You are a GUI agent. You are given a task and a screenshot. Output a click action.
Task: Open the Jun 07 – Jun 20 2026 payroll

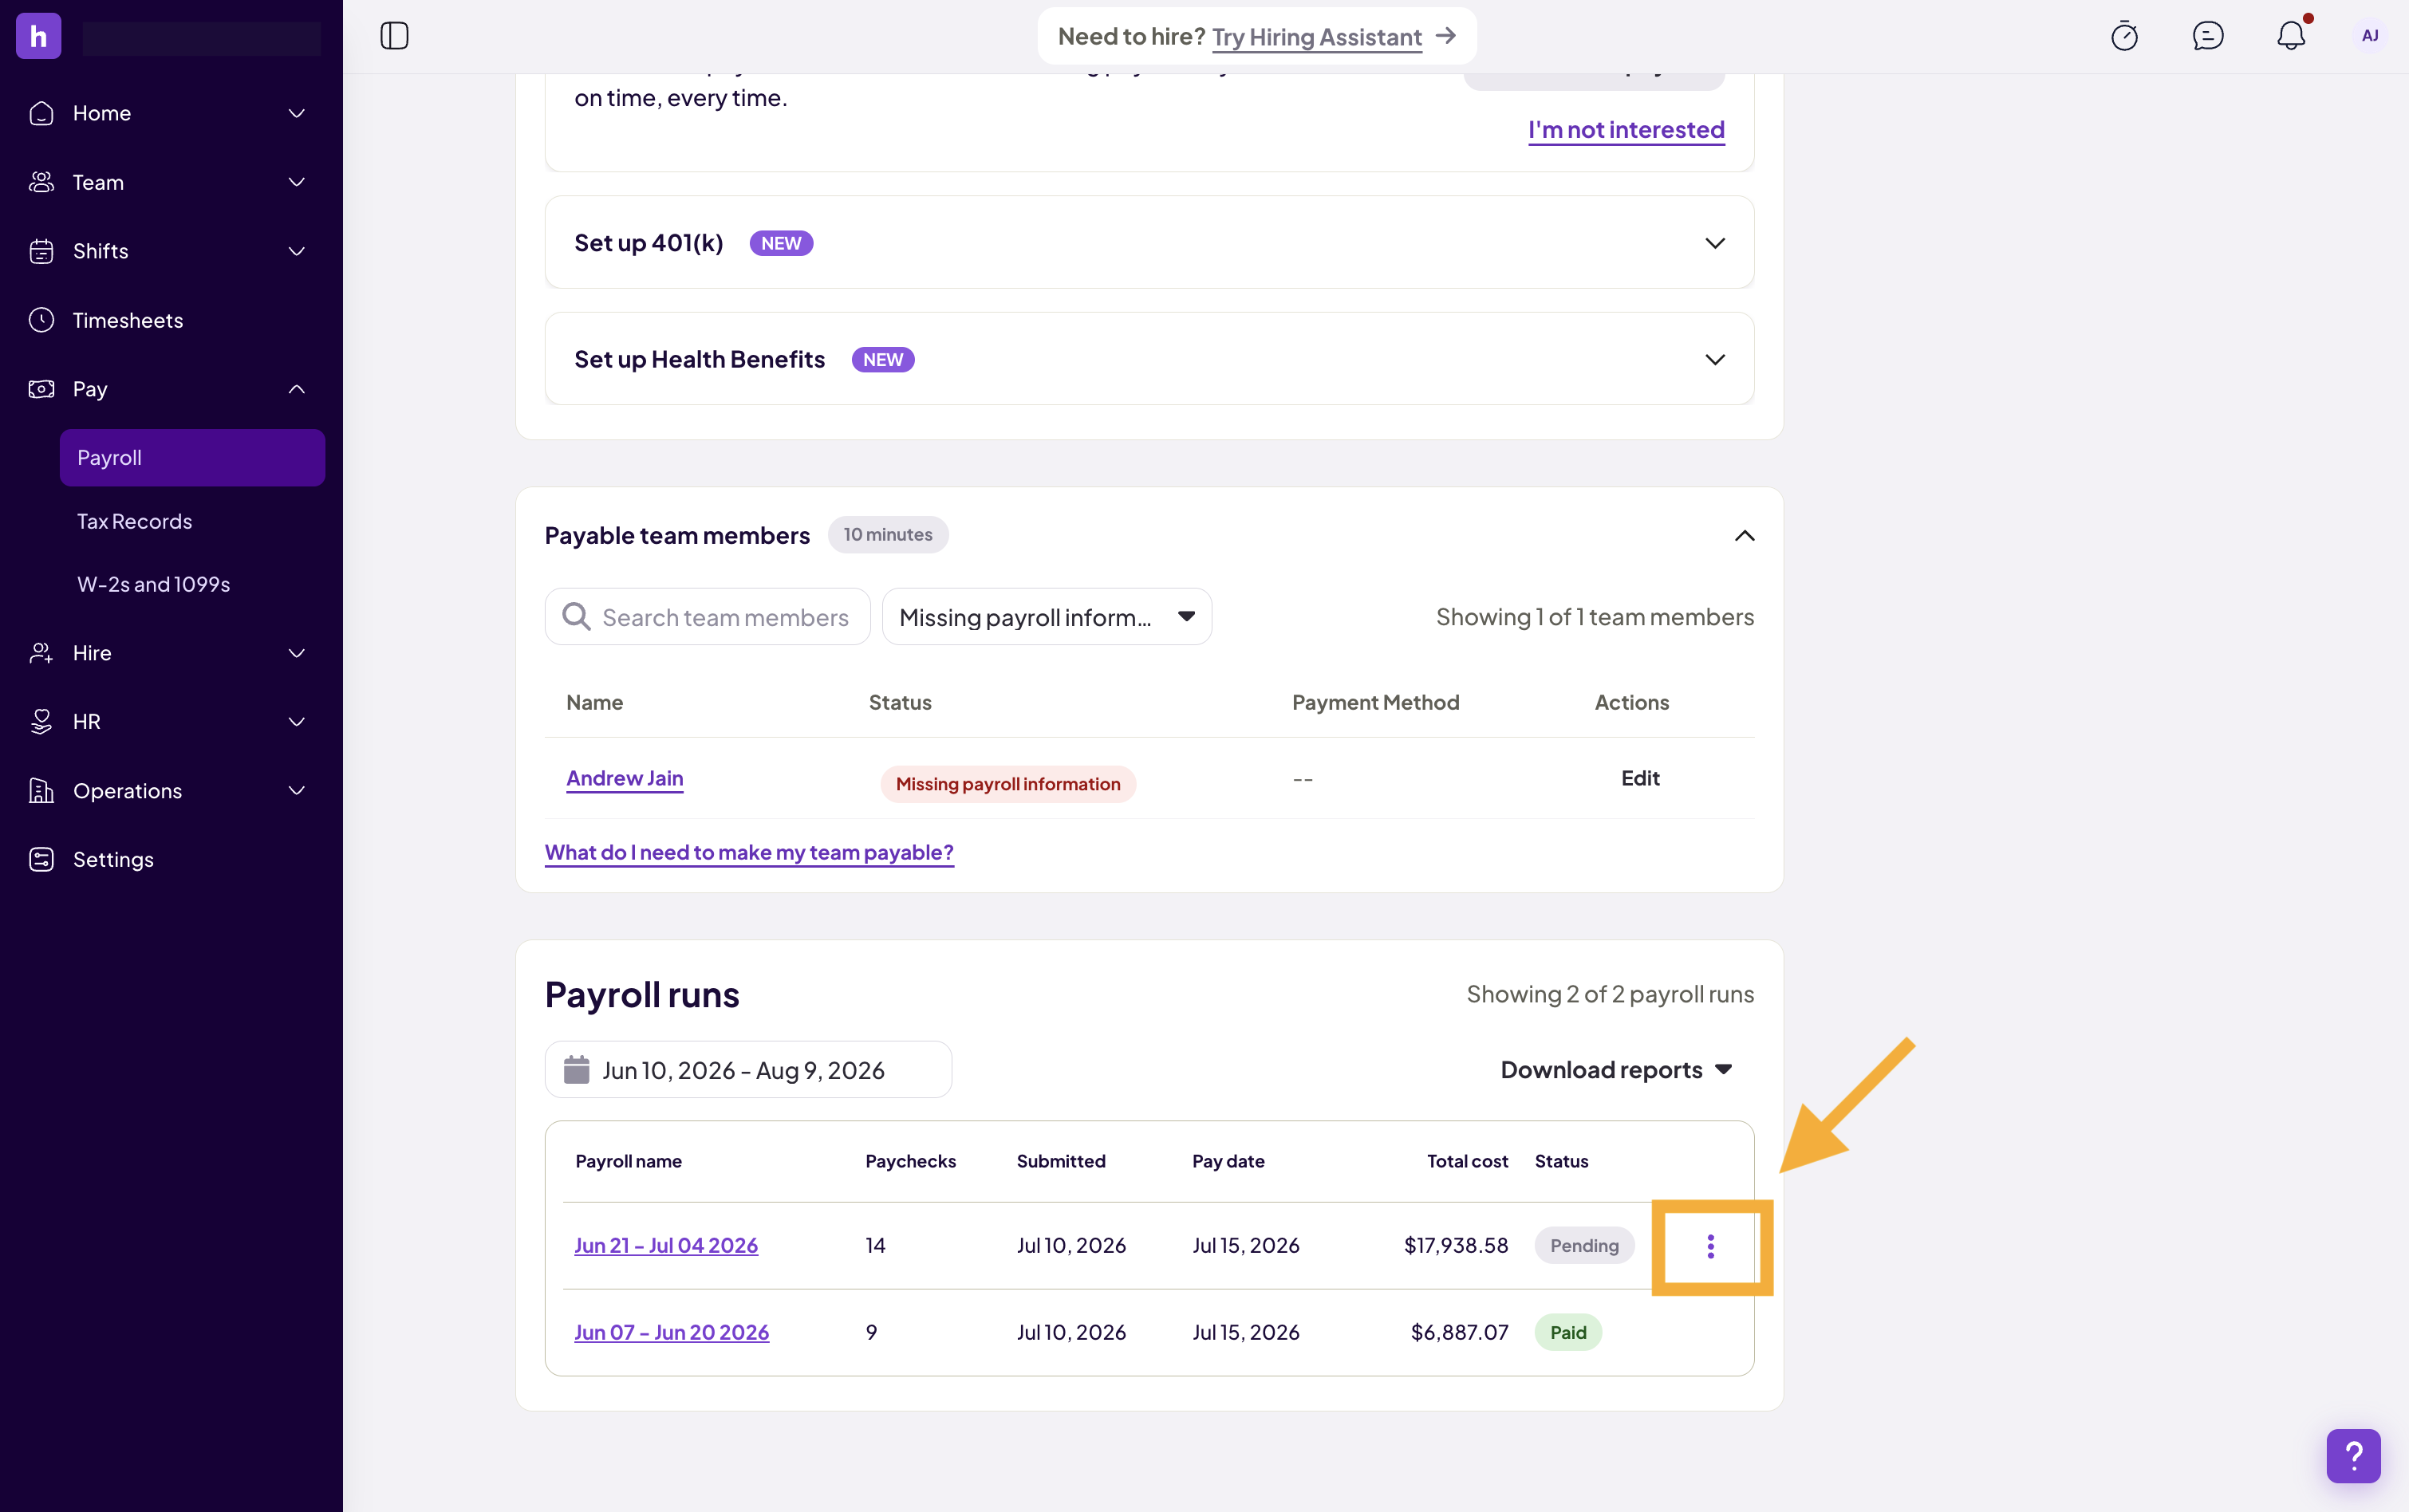point(671,1332)
